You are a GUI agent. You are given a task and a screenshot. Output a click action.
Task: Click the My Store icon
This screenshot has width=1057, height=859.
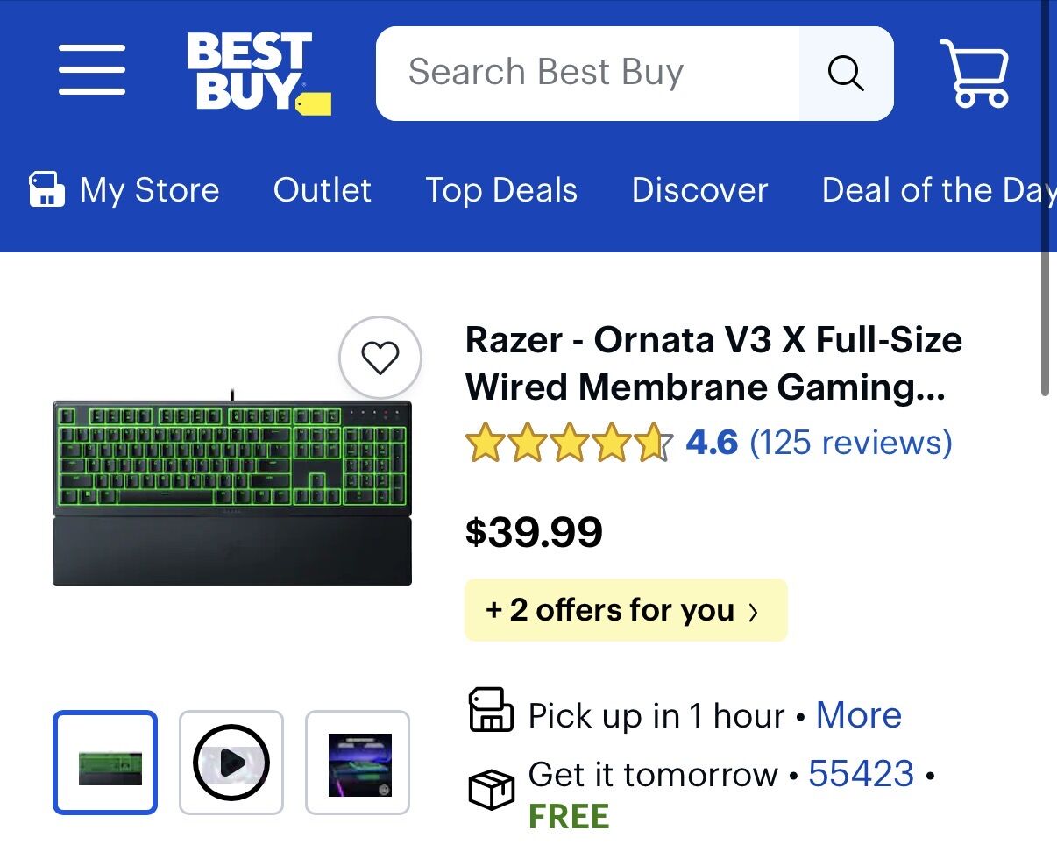47,190
